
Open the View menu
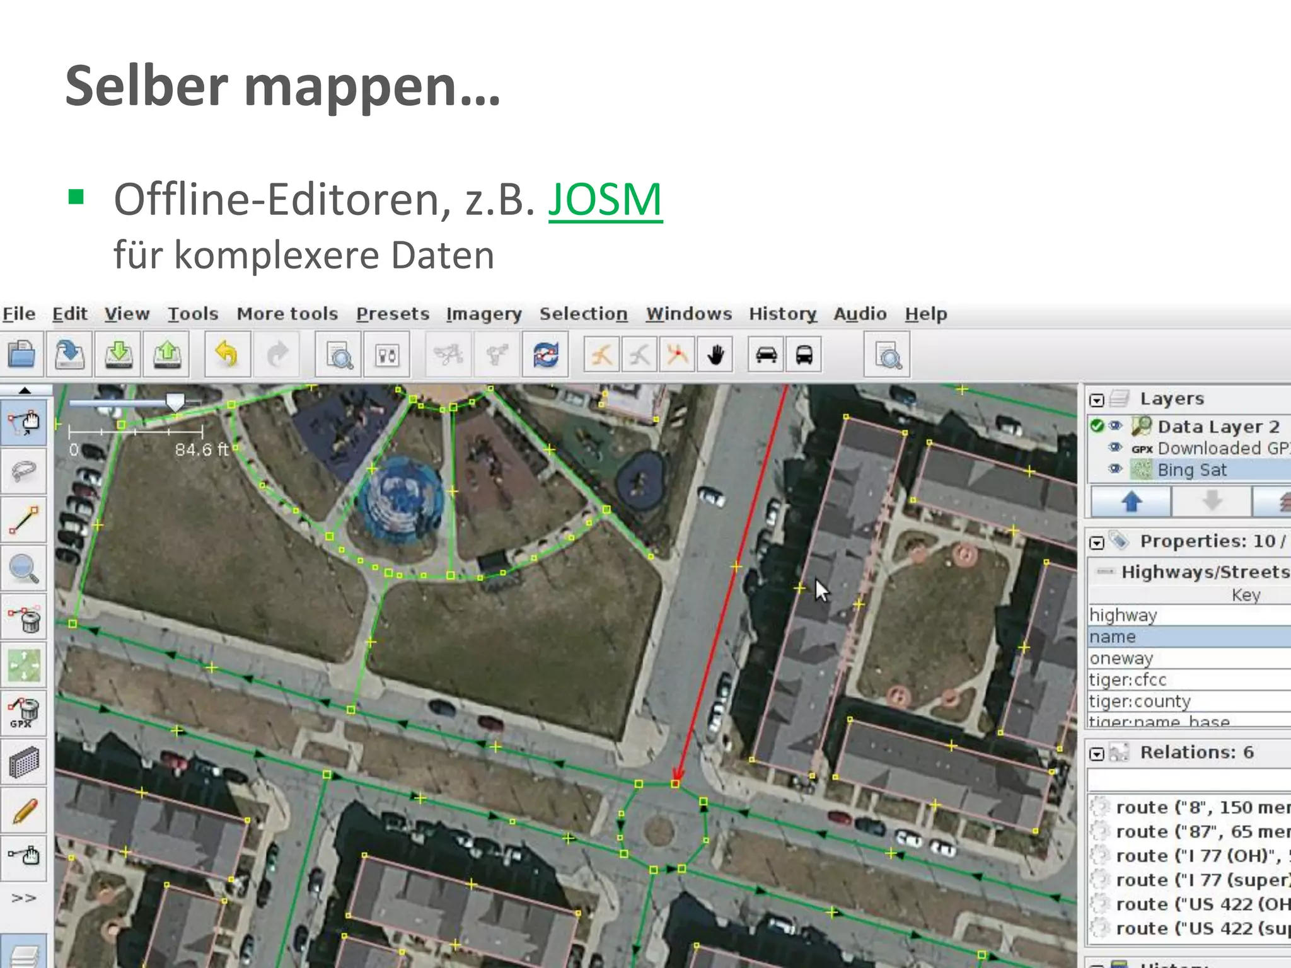click(127, 314)
